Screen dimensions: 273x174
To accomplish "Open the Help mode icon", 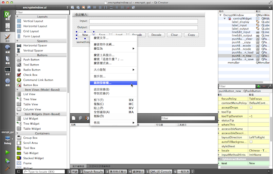I will coord(8,82).
